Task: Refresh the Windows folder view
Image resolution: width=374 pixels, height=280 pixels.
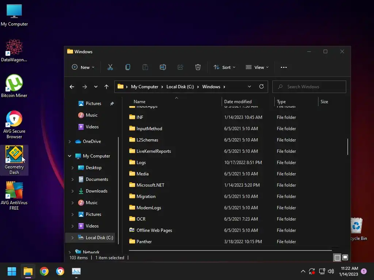Action: [x=262, y=86]
